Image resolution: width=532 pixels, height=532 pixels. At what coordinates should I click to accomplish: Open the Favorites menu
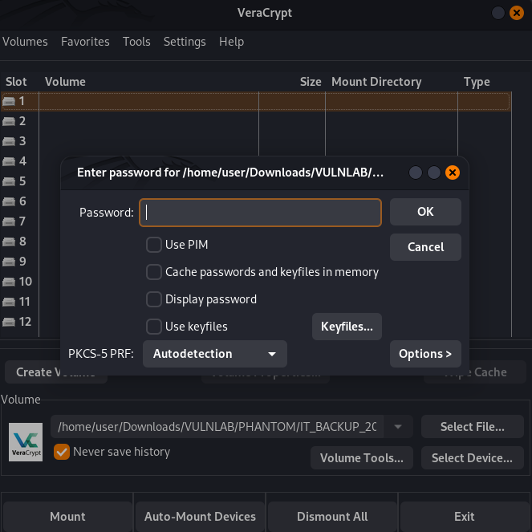85,42
